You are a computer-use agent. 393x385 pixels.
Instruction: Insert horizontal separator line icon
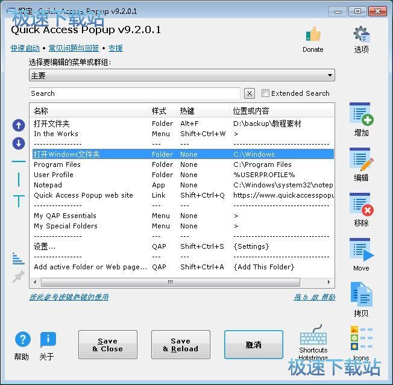click(x=19, y=161)
